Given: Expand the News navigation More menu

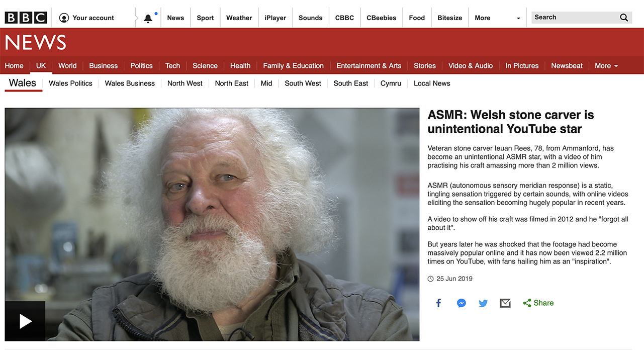Looking at the screenshot, I should pyautogui.click(x=606, y=66).
